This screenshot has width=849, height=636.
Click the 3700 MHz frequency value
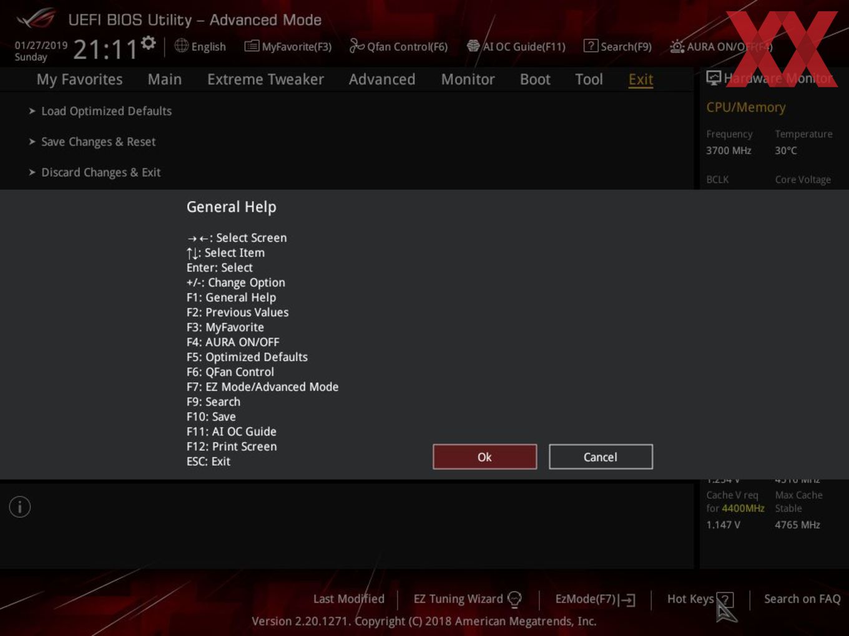pyautogui.click(x=729, y=150)
